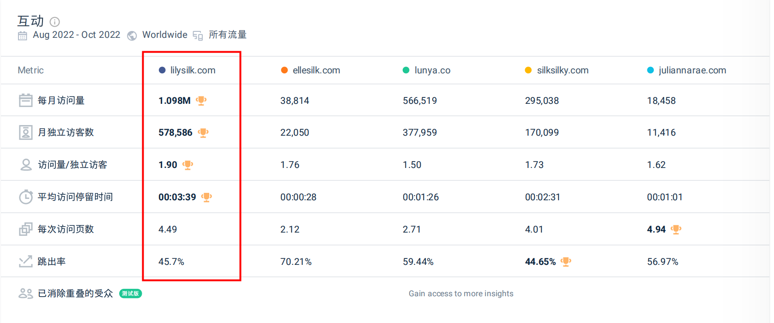Click the Metric column header
Viewport: 774px width, 323px height.
[30, 70]
